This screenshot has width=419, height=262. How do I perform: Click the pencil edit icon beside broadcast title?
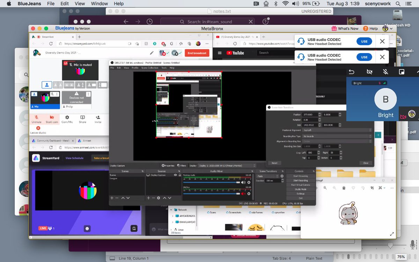pos(152,53)
